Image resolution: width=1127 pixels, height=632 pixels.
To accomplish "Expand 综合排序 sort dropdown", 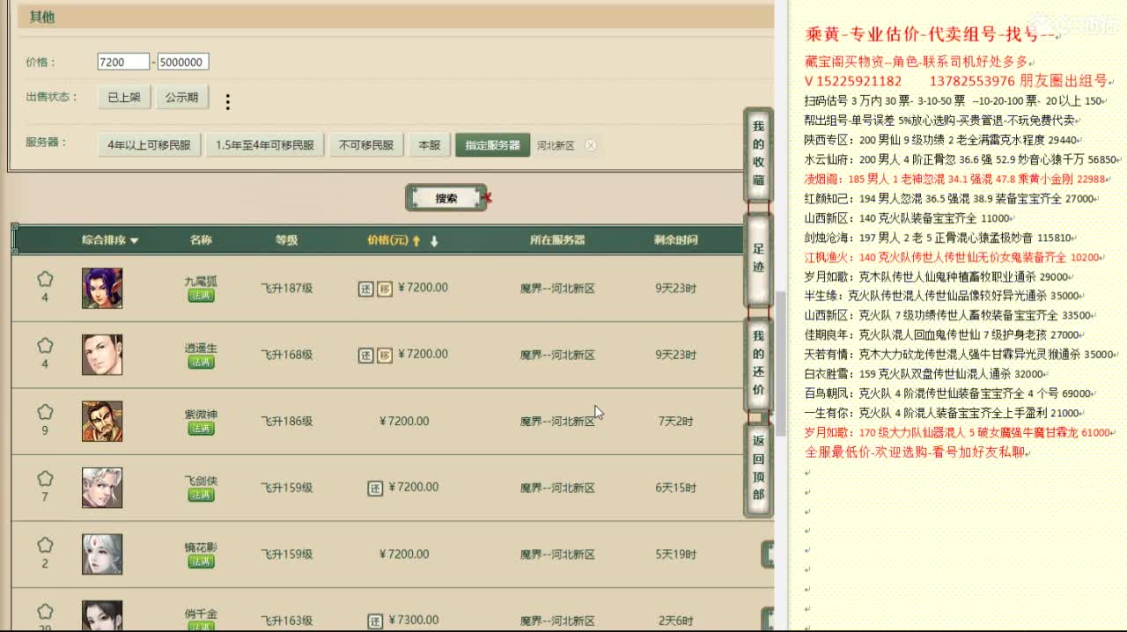I will tap(110, 240).
